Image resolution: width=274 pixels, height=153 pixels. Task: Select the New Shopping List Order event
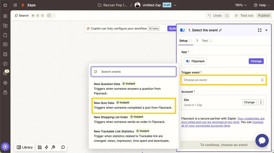pyautogui.click(x=134, y=119)
